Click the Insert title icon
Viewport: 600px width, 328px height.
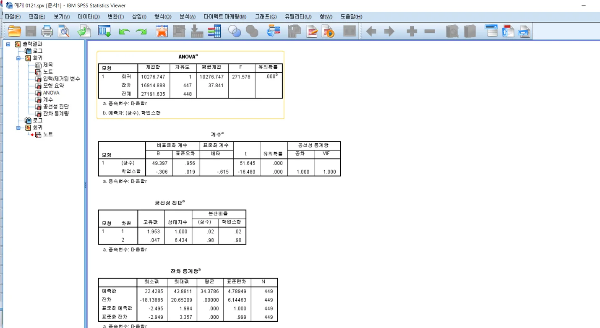coord(508,31)
